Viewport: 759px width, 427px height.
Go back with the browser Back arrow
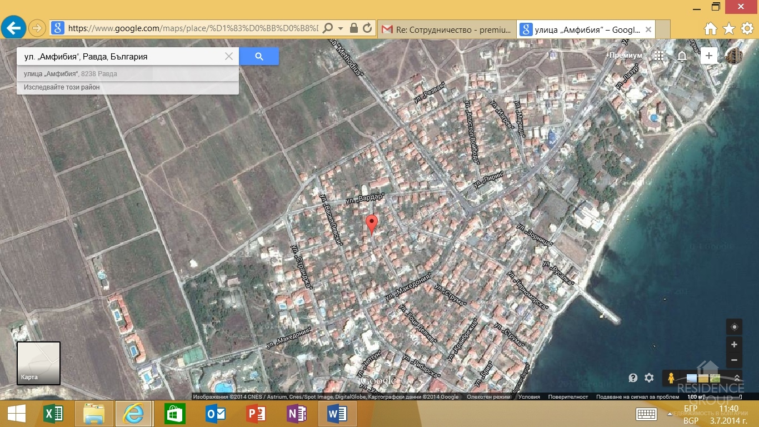[x=13, y=27]
